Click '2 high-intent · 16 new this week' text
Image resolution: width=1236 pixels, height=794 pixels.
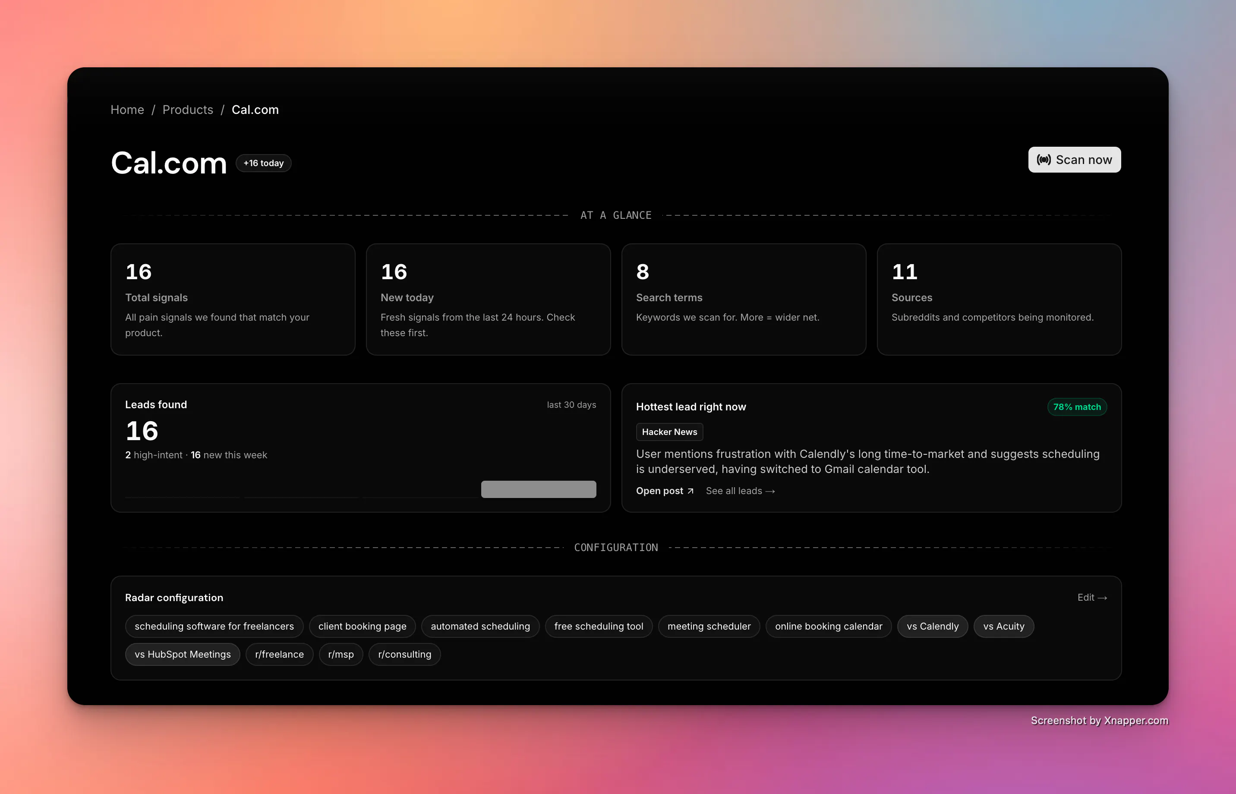(x=196, y=455)
